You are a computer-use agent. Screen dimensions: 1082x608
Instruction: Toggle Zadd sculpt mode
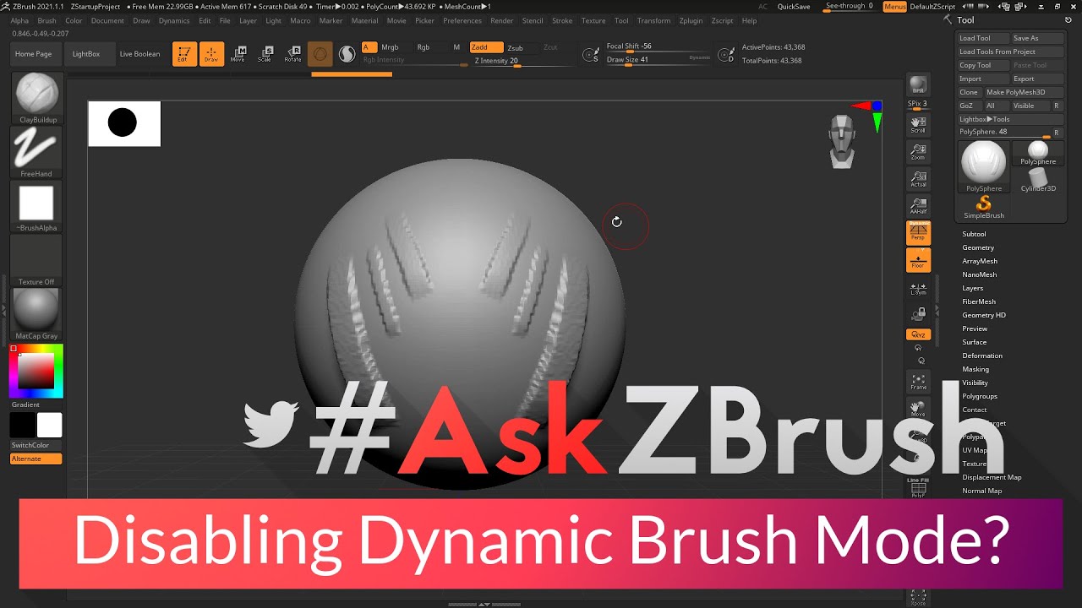pyautogui.click(x=486, y=47)
